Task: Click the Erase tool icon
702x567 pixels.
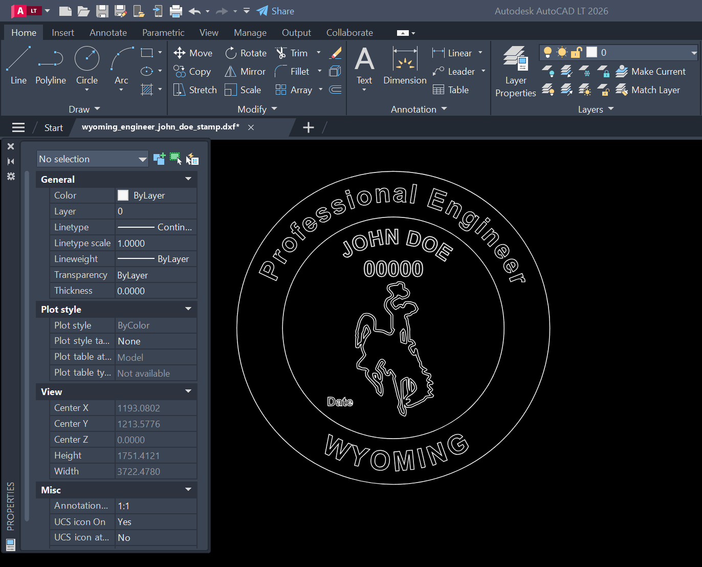Action: (336, 53)
